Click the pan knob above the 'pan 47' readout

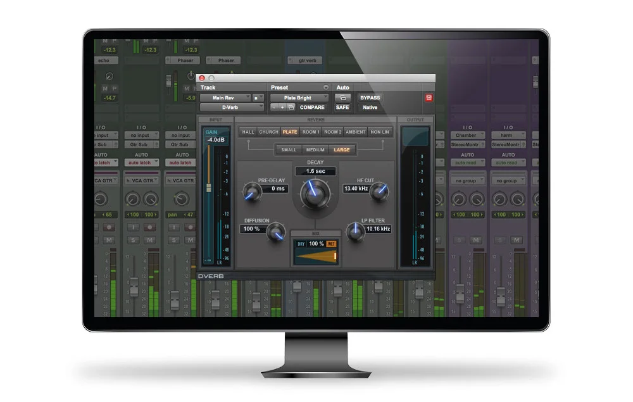[x=181, y=199]
